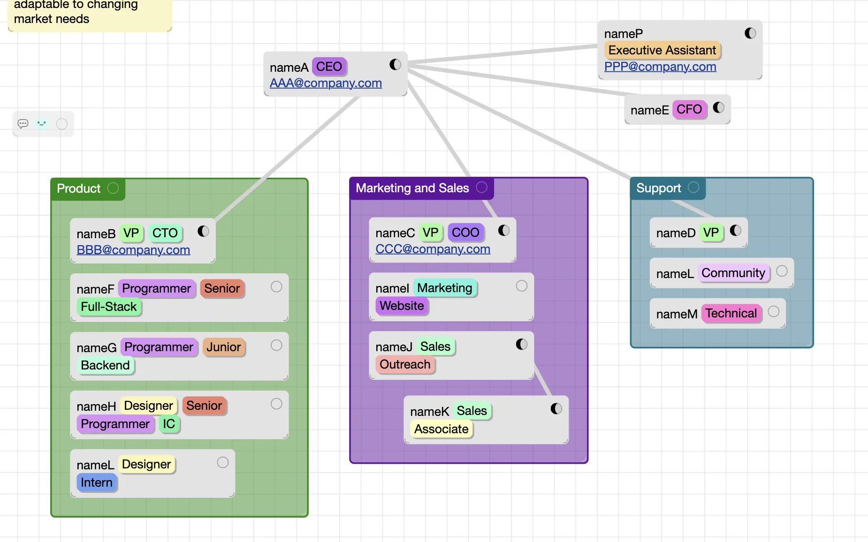868x542 pixels.
Task: Toggle the circle on Support box header
Action: pyautogui.click(x=693, y=188)
